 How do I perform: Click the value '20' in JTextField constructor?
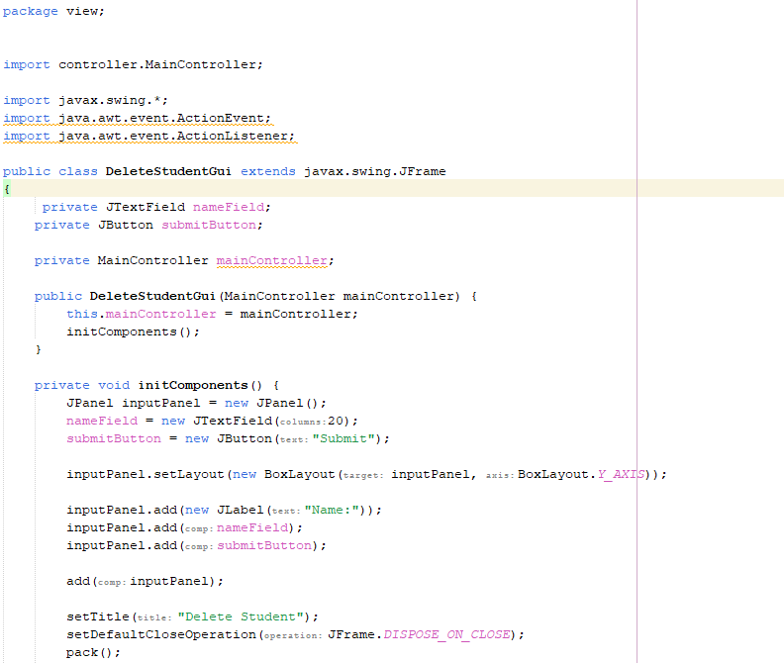[x=335, y=421]
